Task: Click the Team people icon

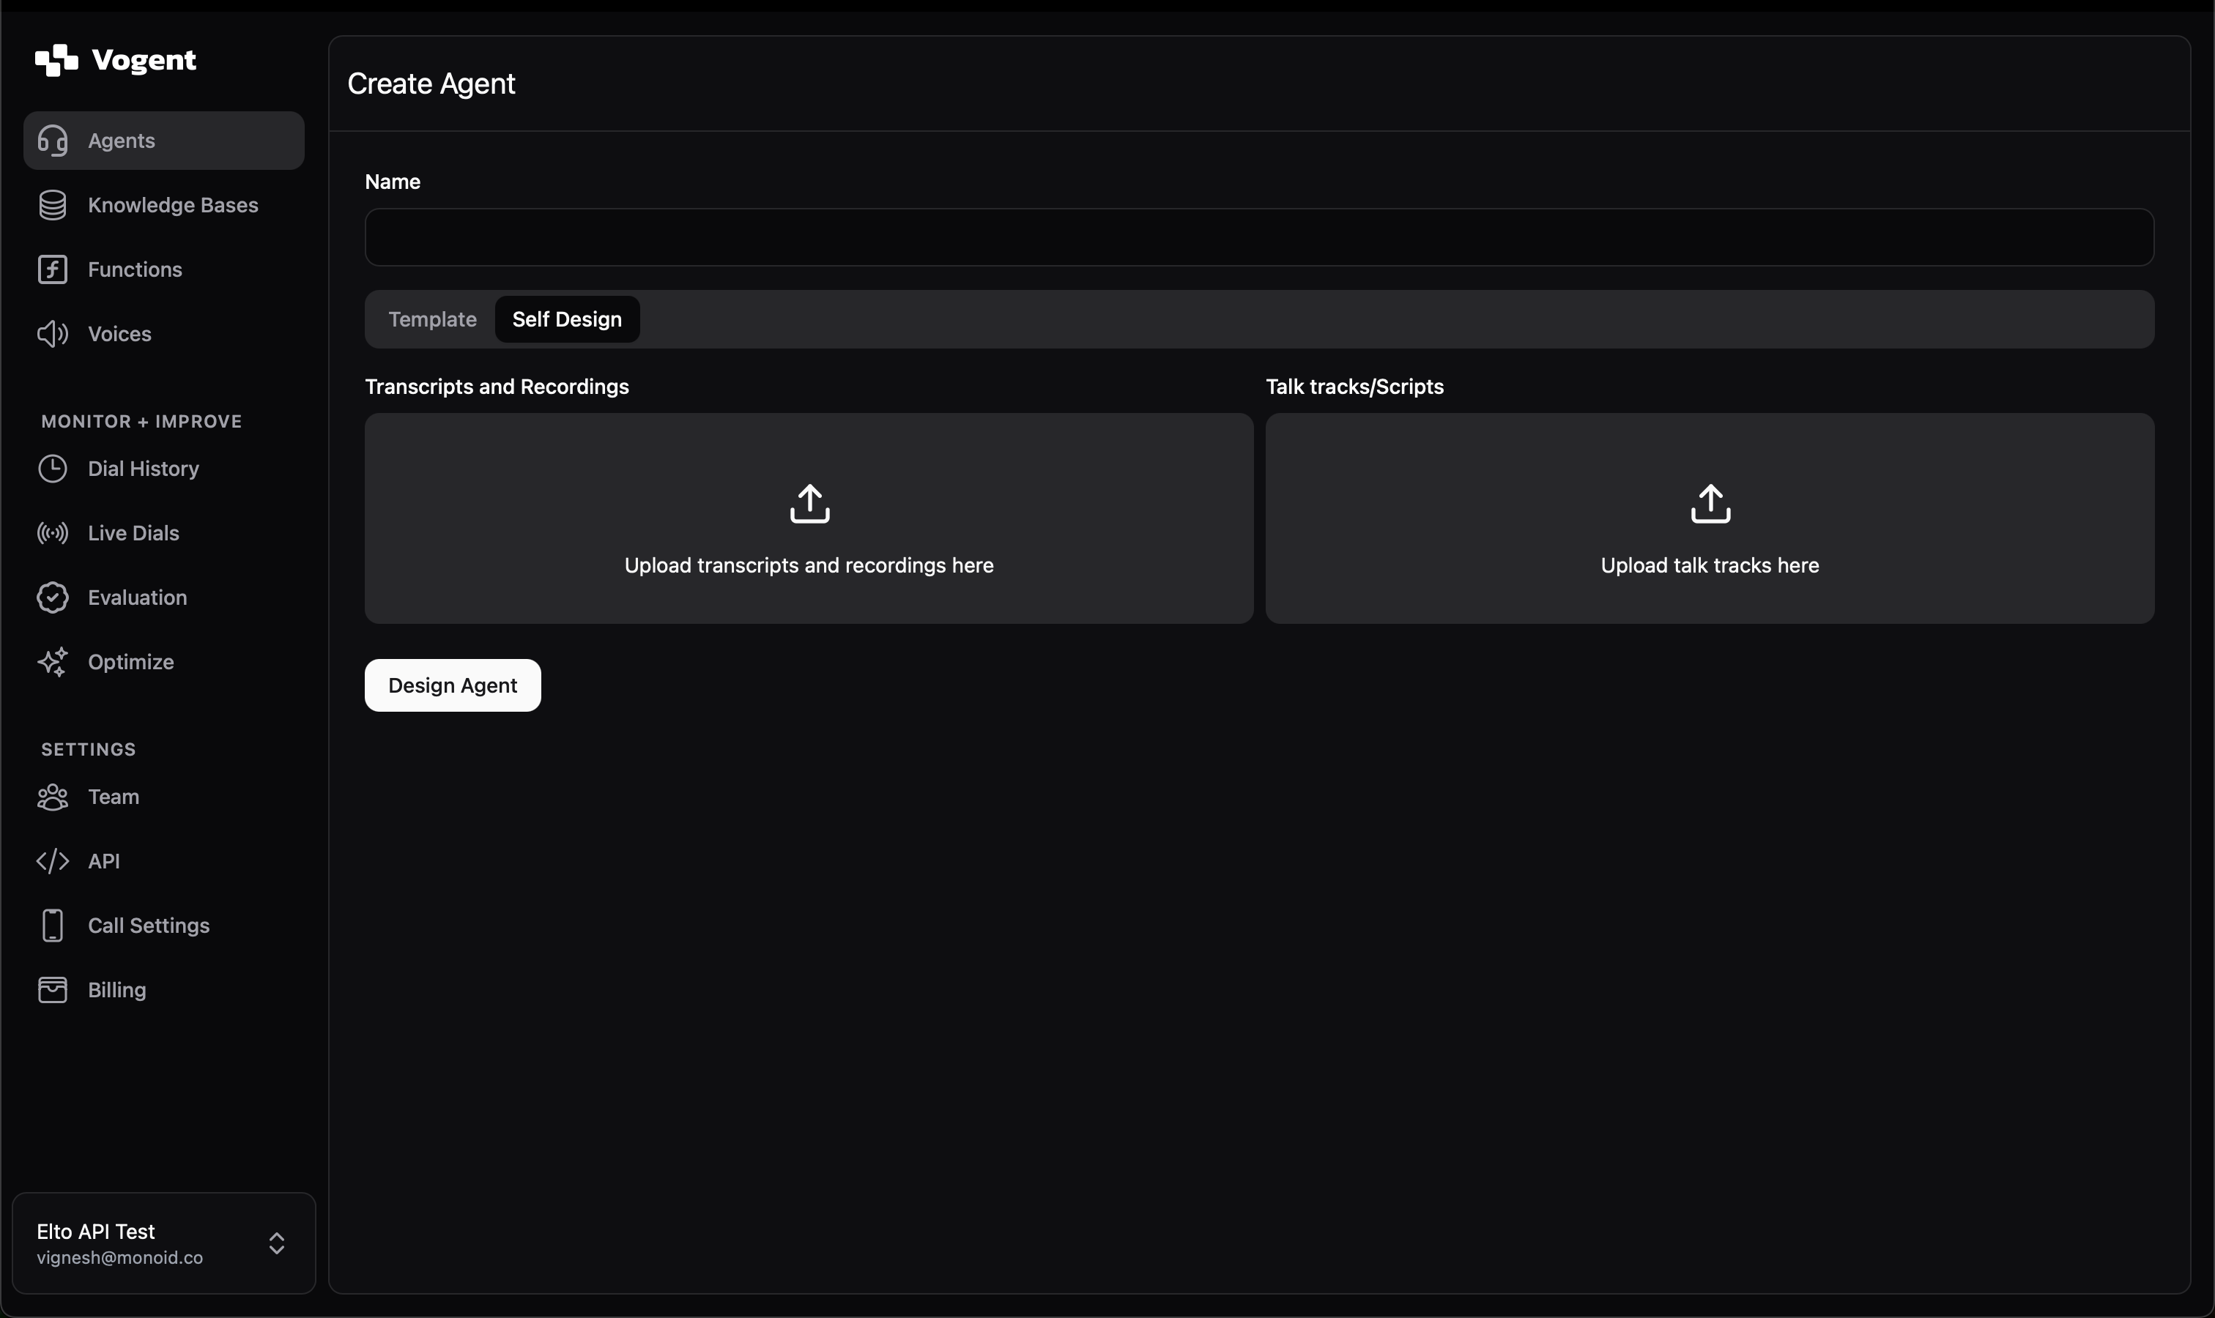Action: [x=53, y=797]
